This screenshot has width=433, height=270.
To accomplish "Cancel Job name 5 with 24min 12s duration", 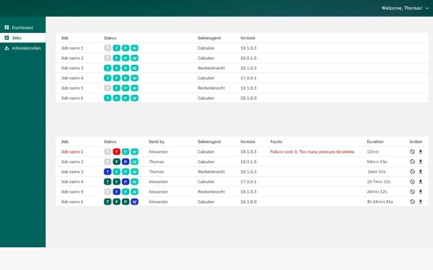I will click(412, 192).
